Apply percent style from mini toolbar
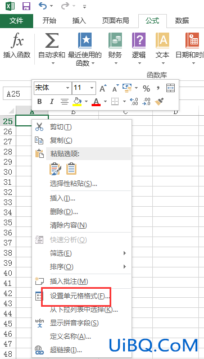The height and width of the screenshot is (359, 204). click(x=146, y=88)
